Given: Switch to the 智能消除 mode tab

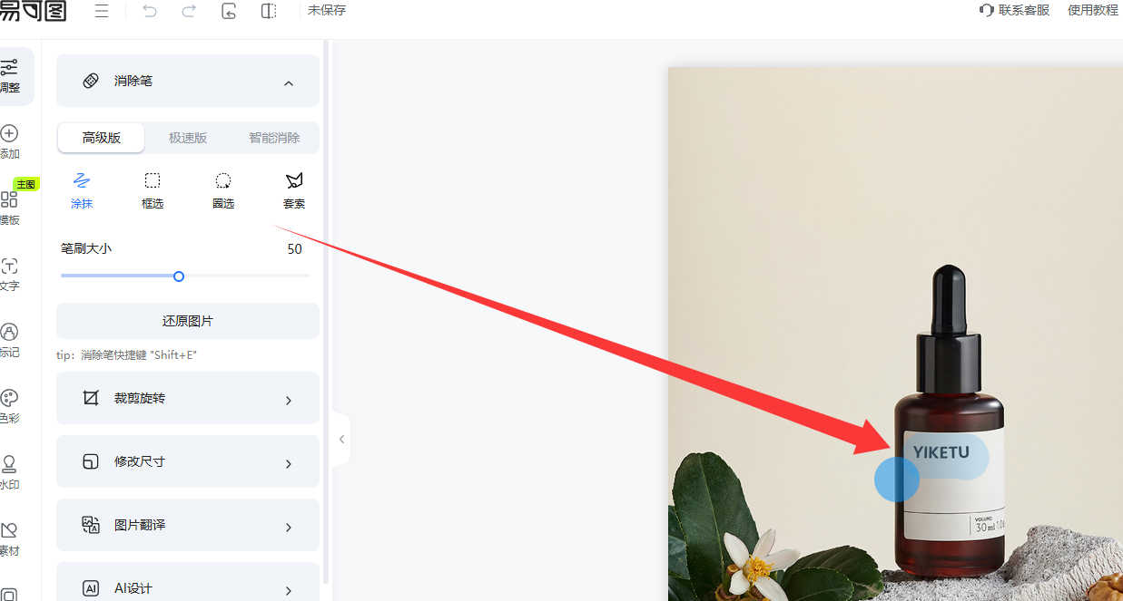Looking at the screenshot, I should (x=274, y=138).
